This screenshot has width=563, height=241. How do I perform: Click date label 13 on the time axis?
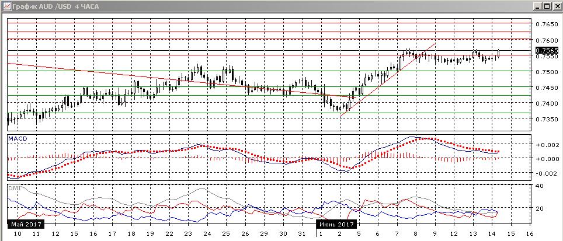click(x=473, y=234)
